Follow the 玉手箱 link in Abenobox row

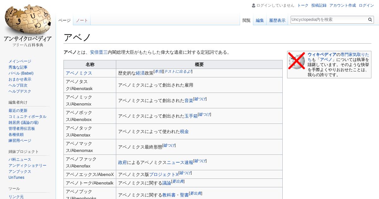coord(191,116)
